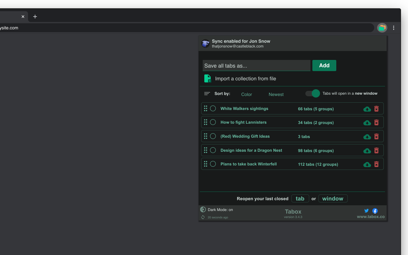
Task: Upload "White Walkers sightings" to the cloud
Action: tap(367, 109)
